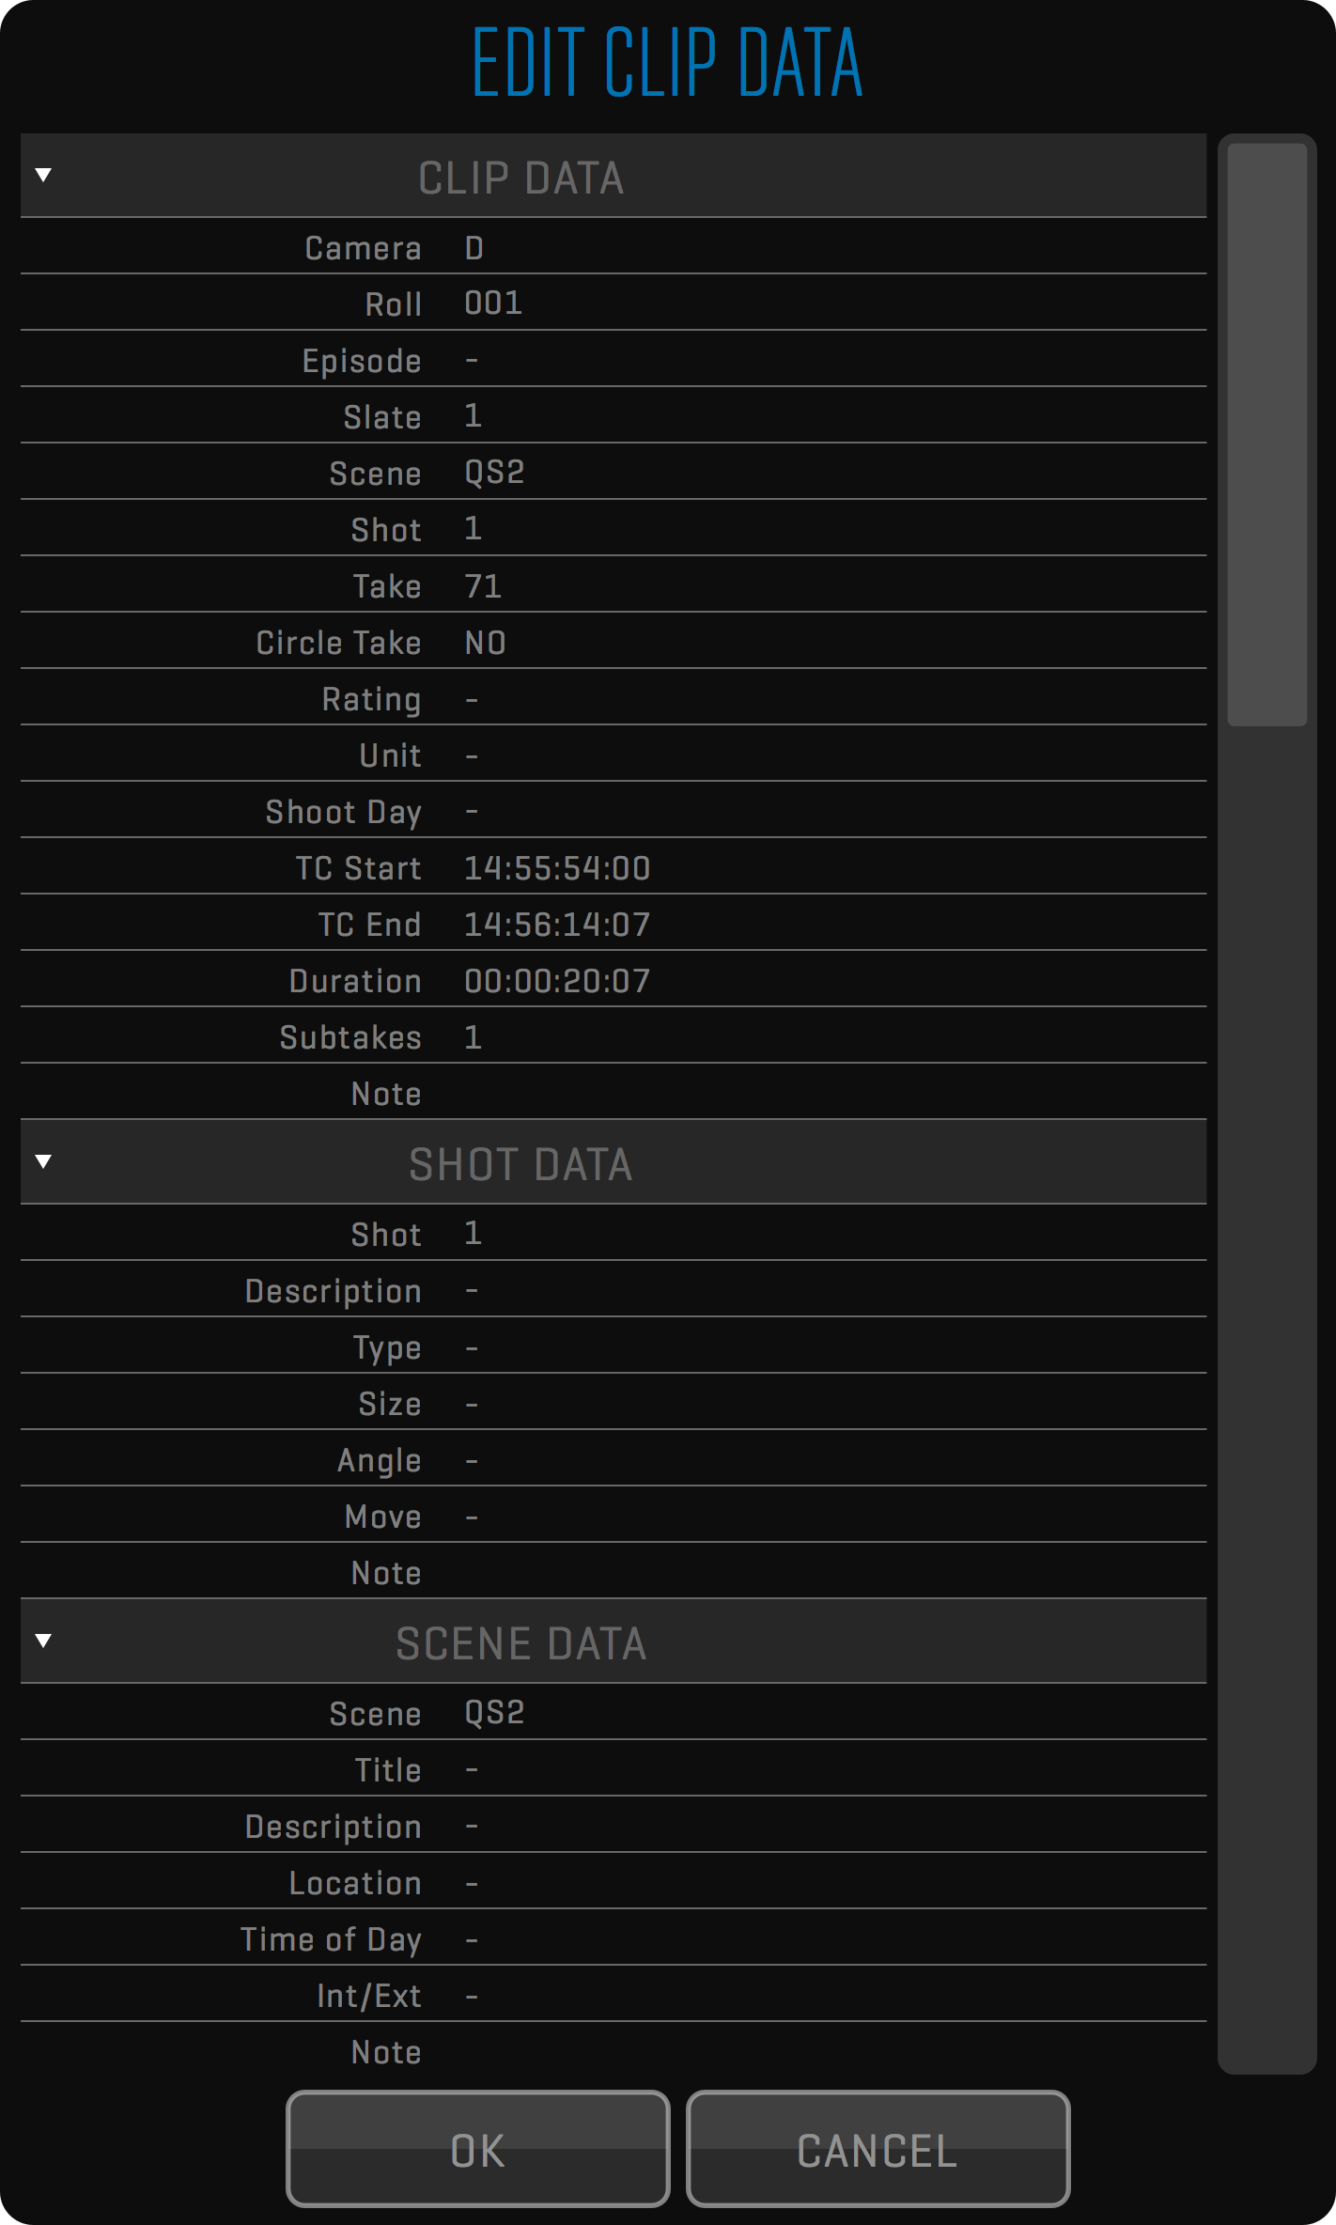Edit the Take field value 71
The height and width of the screenshot is (2225, 1336).
pyautogui.click(x=483, y=586)
